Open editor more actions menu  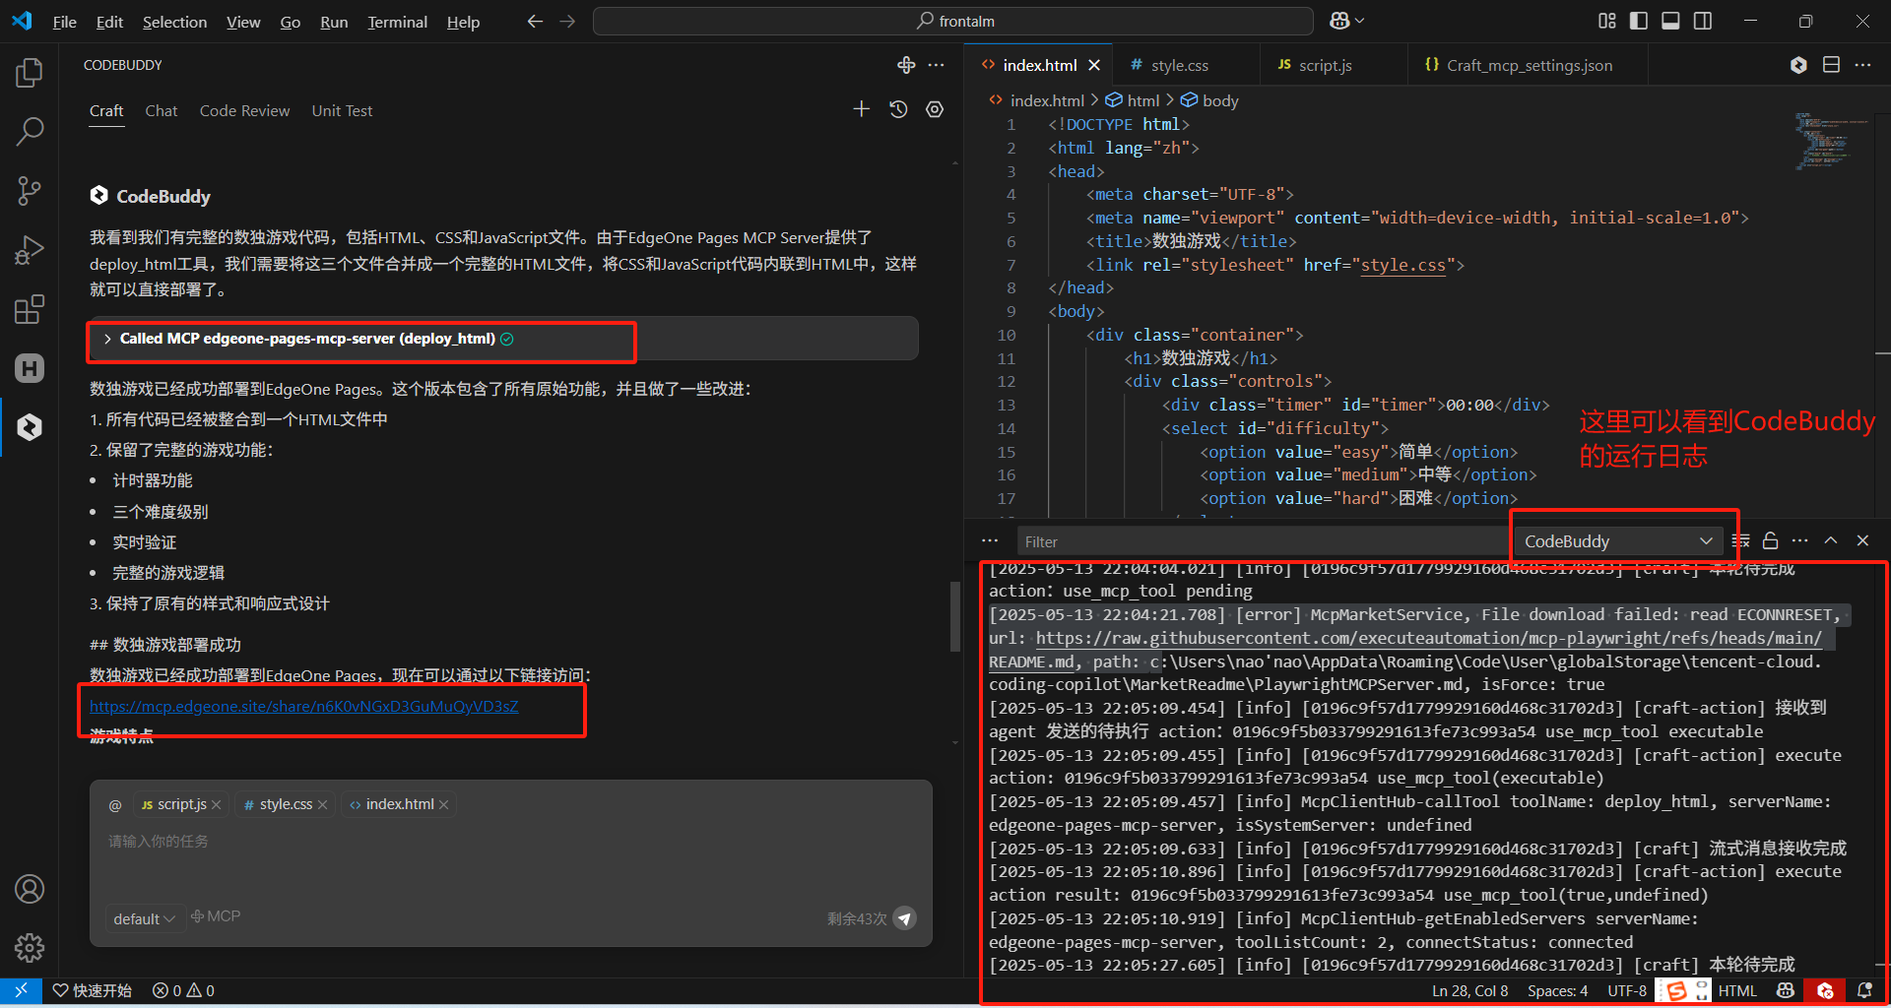(x=1862, y=65)
